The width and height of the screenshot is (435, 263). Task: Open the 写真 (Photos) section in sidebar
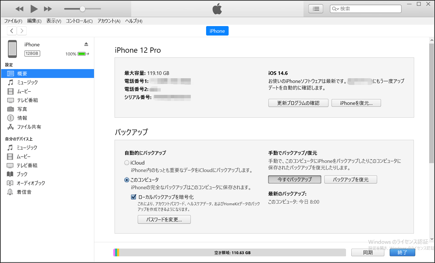(x=22, y=109)
